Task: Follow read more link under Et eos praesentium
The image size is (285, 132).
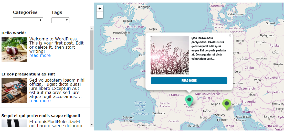Action: pyautogui.click(x=40, y=101)
